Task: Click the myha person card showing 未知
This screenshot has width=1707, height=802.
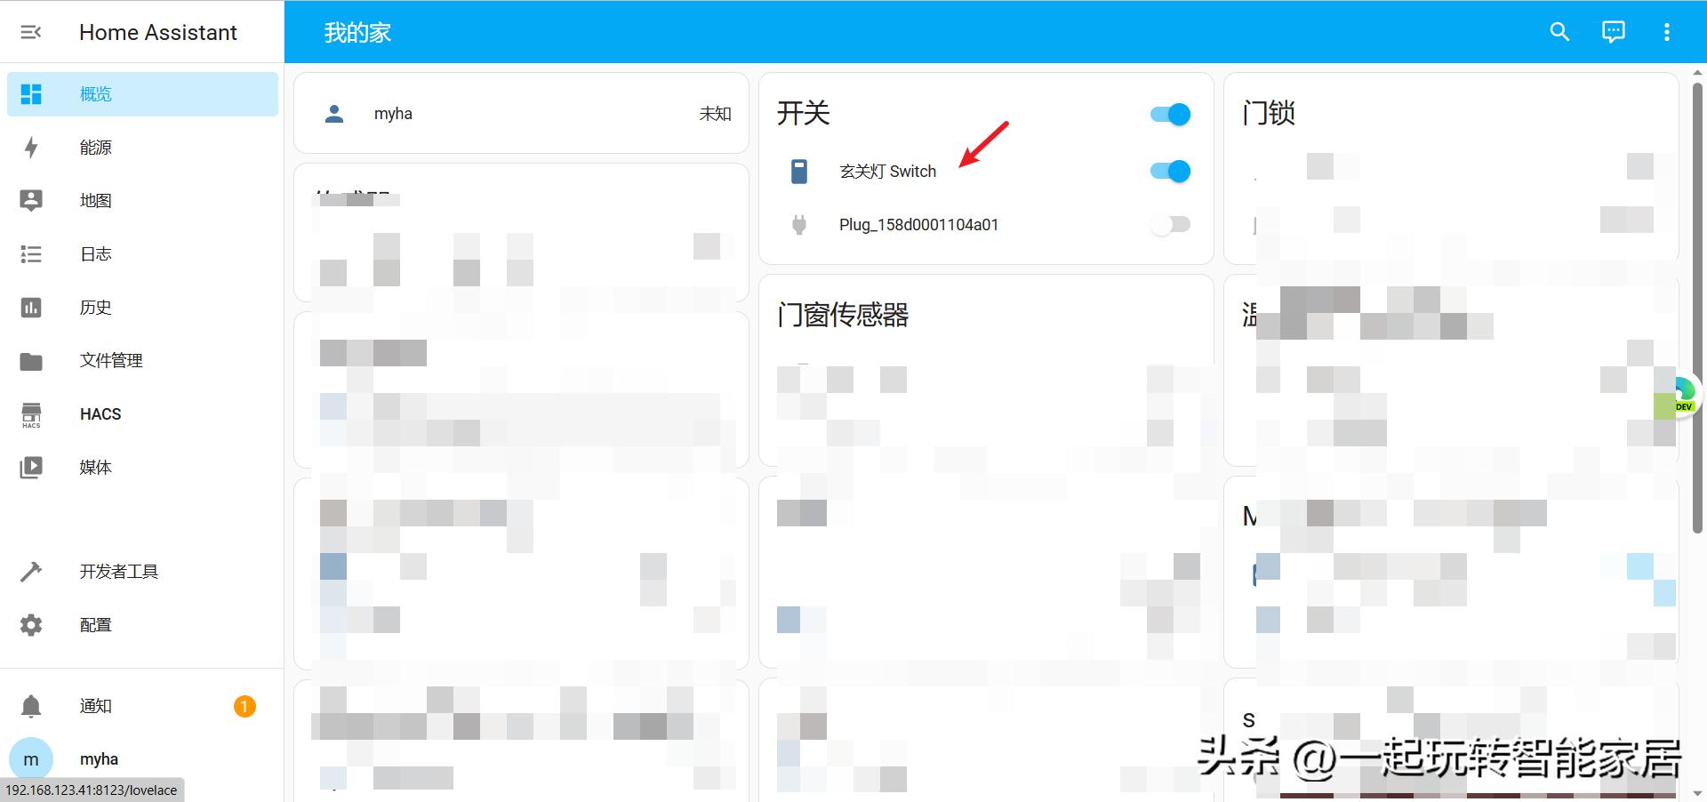Action: coord(521,113)
